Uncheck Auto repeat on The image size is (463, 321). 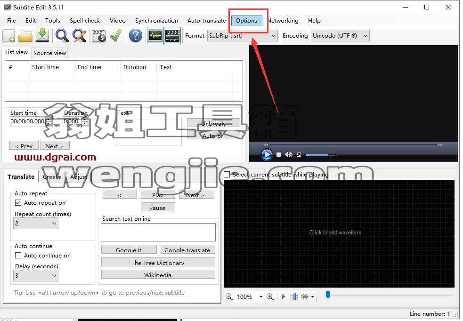click(x=18, y=203)
